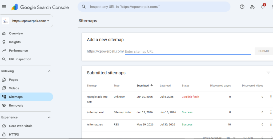Click the search magnifier in URL inspect bar
273x139 pixels.
(x=84, y=7)
